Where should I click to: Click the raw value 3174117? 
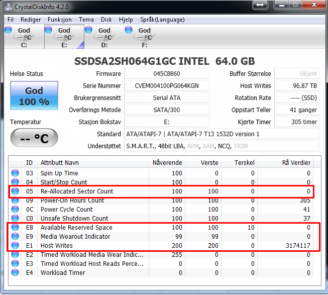298,246
